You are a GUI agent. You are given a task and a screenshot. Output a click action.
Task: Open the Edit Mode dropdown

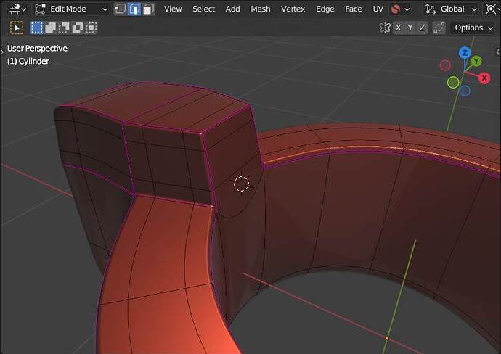coord(71,9)
